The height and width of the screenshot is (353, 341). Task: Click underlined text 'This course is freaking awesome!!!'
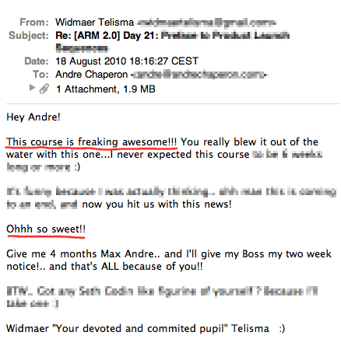(x=92, y=142)
